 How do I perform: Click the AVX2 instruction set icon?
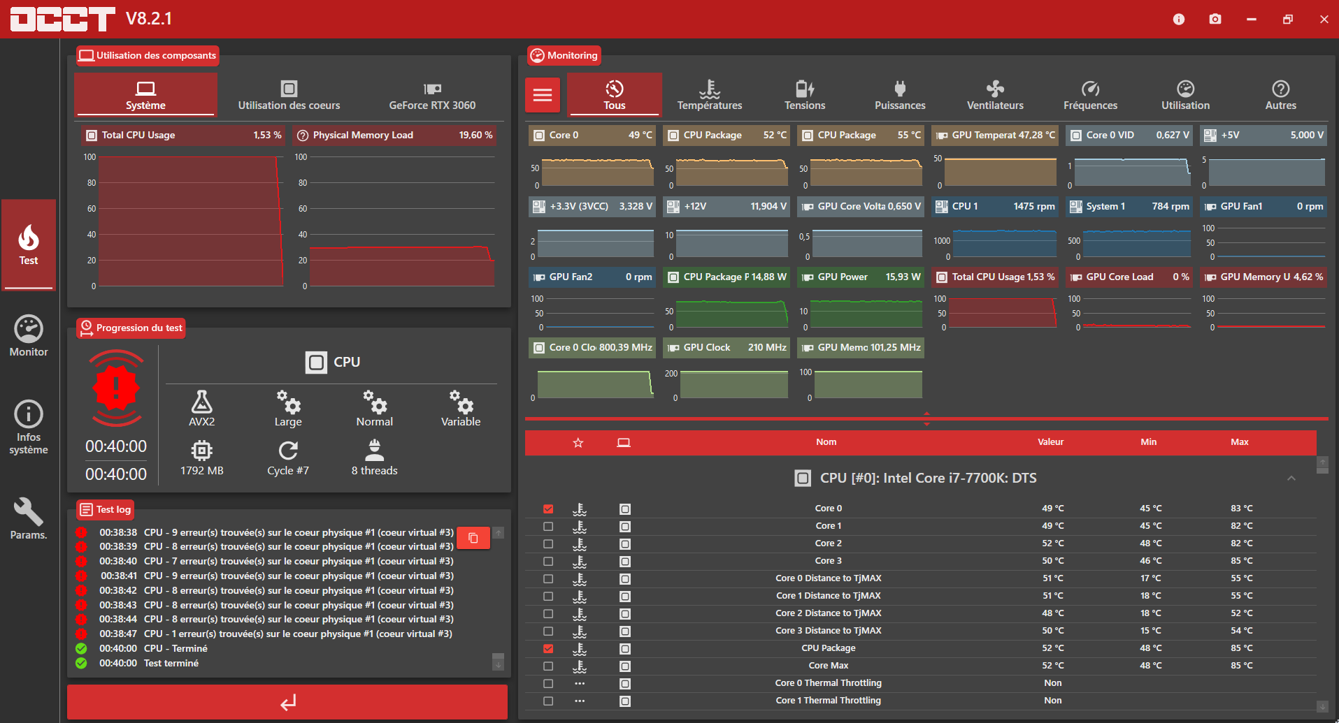click(201, 402)
